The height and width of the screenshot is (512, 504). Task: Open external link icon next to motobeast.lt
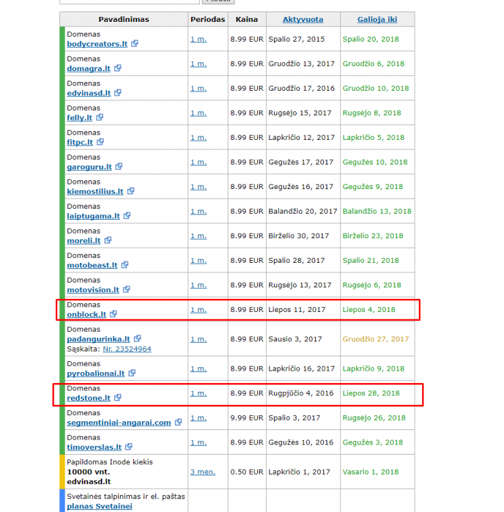click(x=125, y=265)
